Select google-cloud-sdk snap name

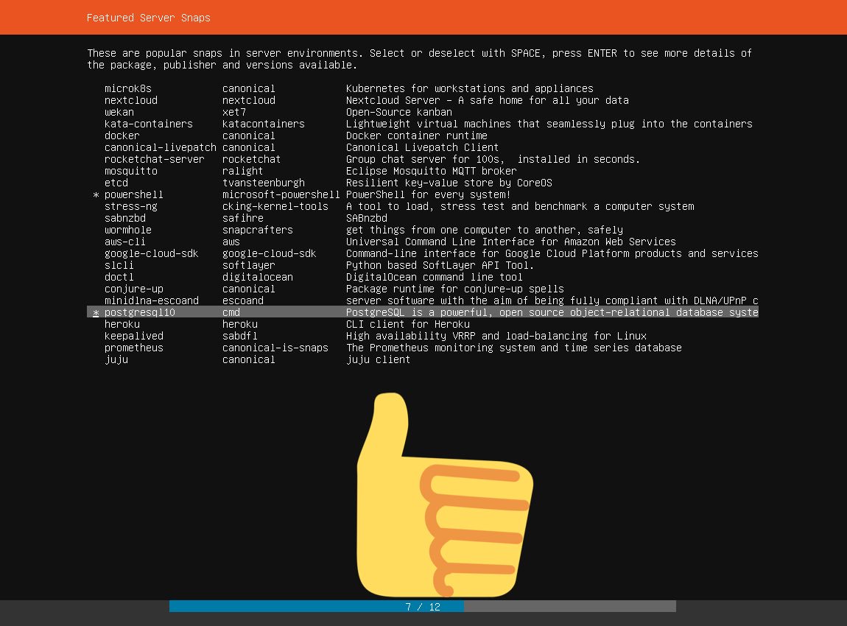[151, 253]
